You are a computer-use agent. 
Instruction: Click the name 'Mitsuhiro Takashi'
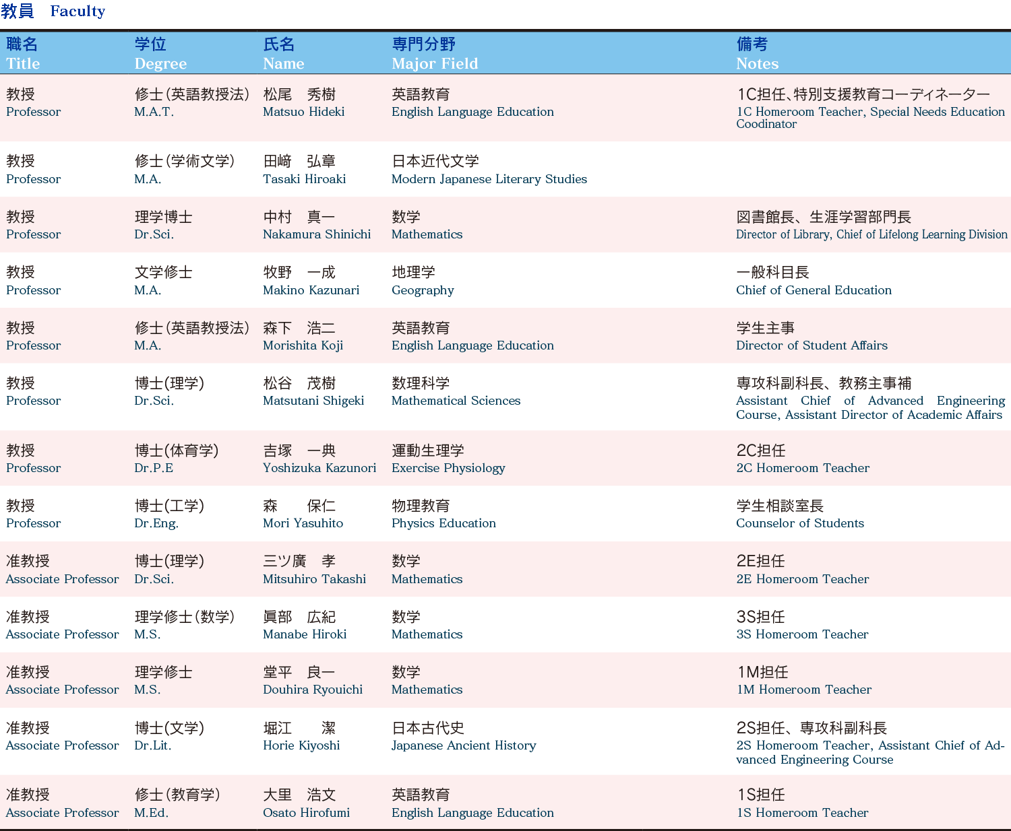point(314,579)
